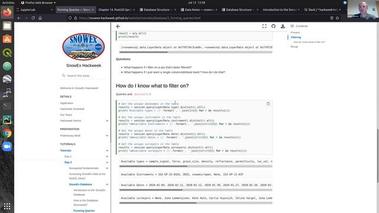Click the Zoom participant video thumbnail

tap(363, 9)
